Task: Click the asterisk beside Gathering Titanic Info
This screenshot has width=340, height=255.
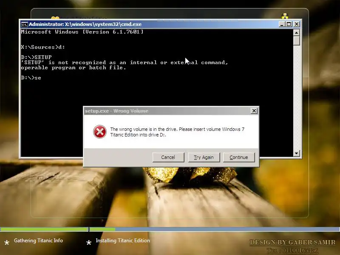Action: coord(7,242)
